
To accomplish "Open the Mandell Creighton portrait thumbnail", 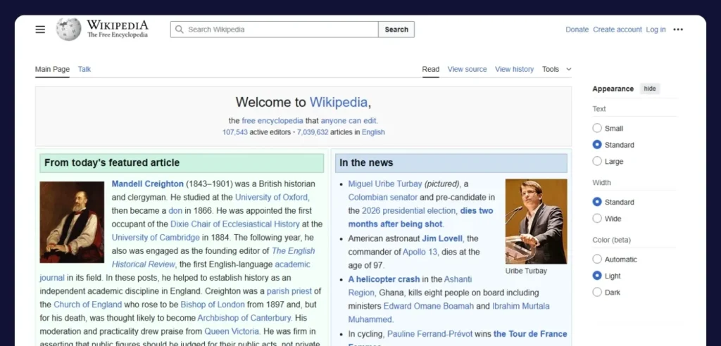I will pos(72,222).
